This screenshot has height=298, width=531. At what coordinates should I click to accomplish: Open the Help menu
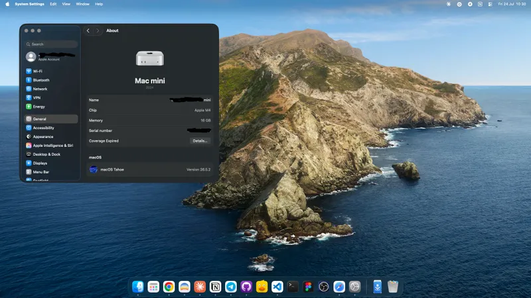coord(99,4)
